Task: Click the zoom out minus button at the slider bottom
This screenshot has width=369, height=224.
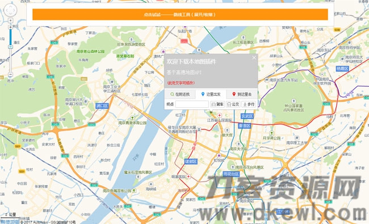Action: tap(10, 74)
